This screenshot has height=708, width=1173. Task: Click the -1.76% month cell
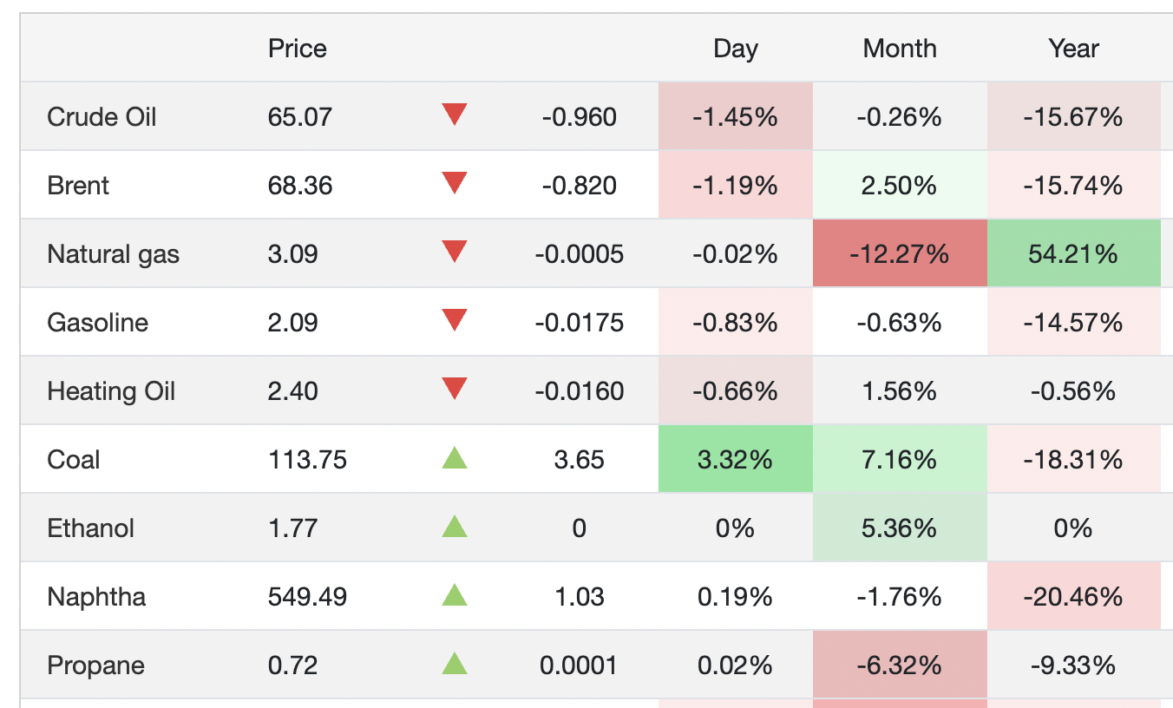pos(900,596)
